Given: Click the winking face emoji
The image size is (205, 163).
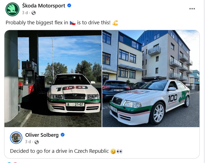Looking at the screenshot, I should coord(113,151).
